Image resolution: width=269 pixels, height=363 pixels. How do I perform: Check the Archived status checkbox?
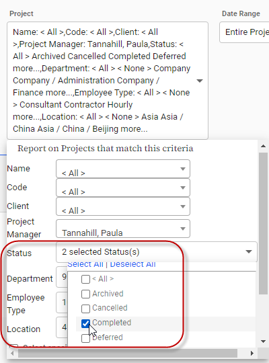85,294
